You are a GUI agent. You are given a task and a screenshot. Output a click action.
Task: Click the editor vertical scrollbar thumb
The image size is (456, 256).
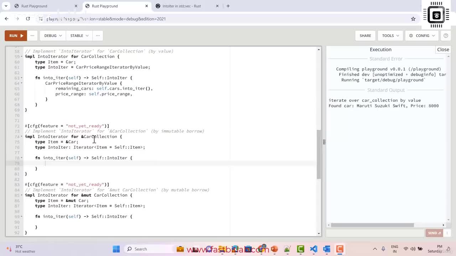tap(319, 154)
